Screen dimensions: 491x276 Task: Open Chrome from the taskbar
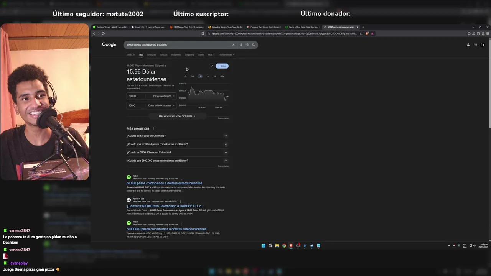pyautogui.click(x=284, y=246)
